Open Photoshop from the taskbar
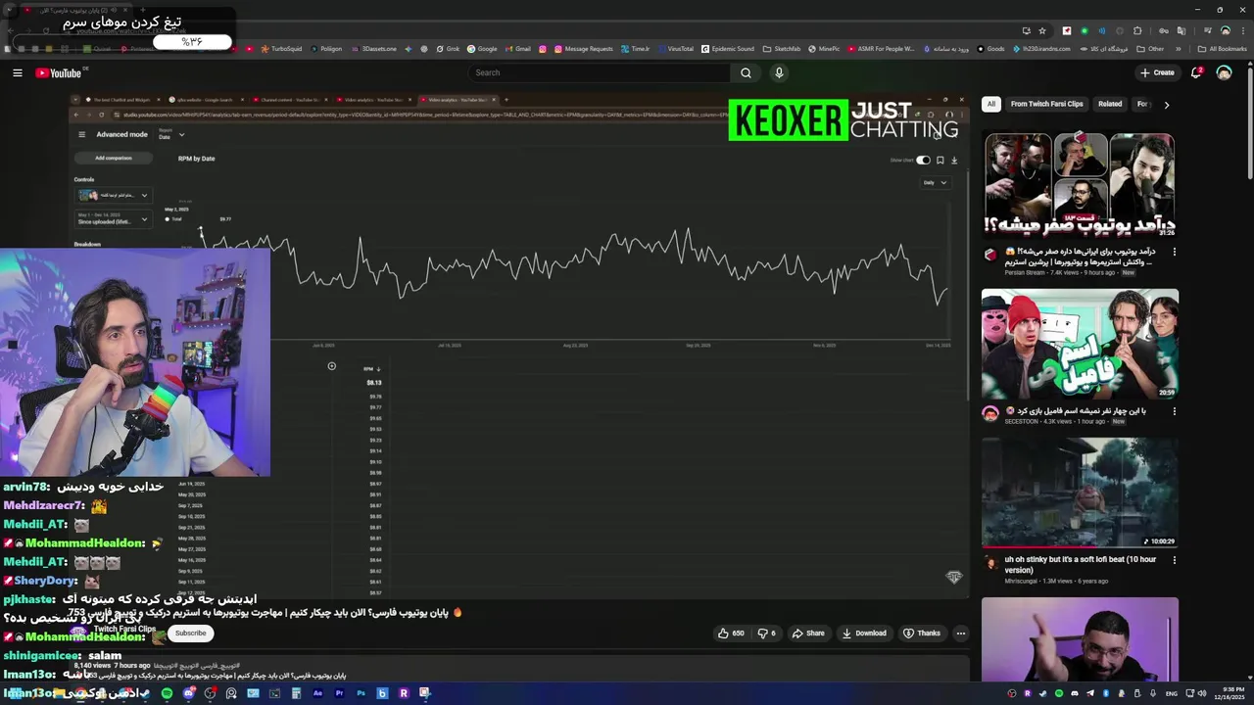Viewport: 1254px width, 705px height. pos(361,693)
